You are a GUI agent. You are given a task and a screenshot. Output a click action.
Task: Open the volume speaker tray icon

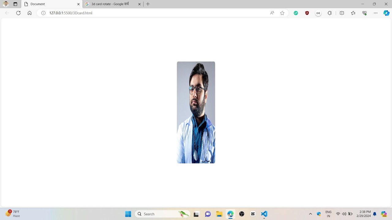click(344, 214)
